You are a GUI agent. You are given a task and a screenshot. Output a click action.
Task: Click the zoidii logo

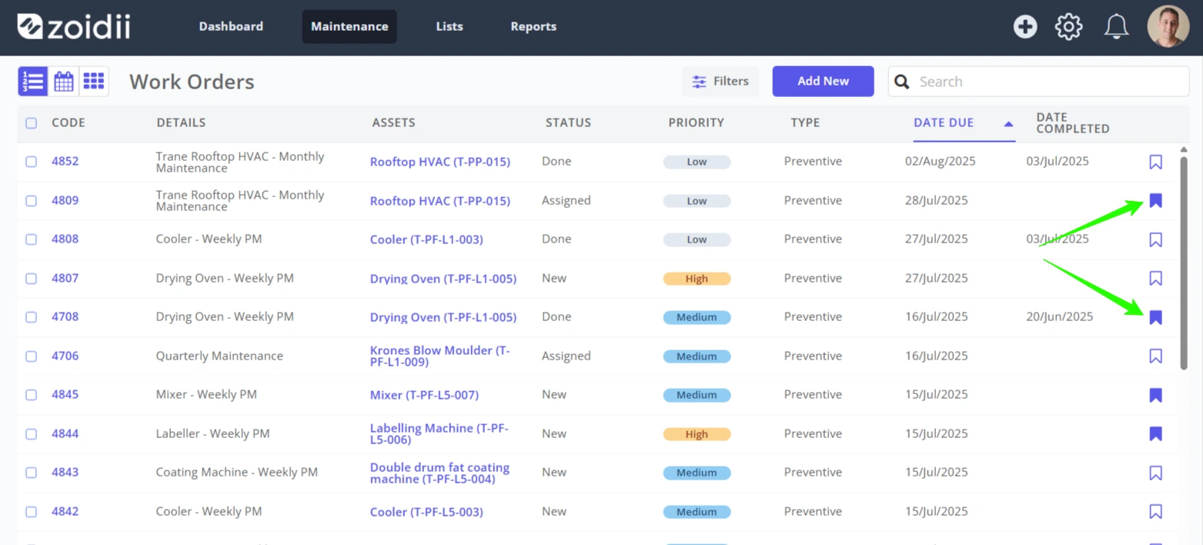pos(74,26)
